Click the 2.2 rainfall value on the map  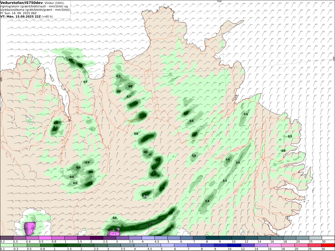[x=150, y=224]
